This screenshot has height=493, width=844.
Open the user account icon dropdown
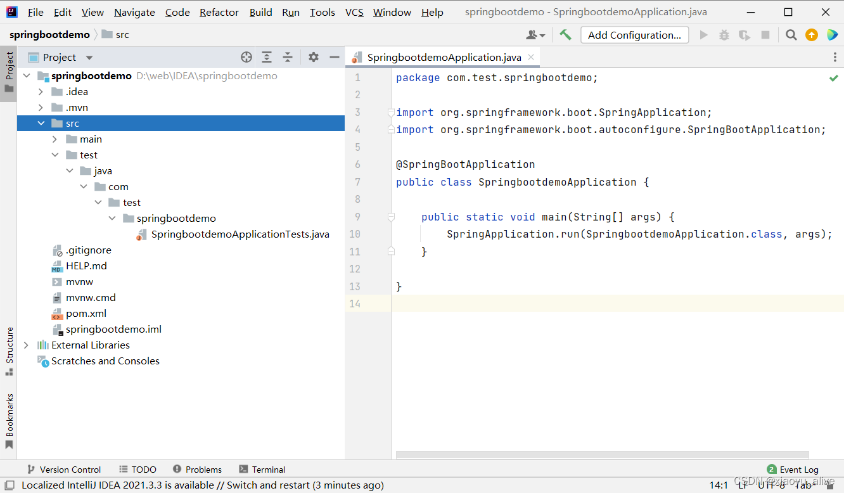535,35
